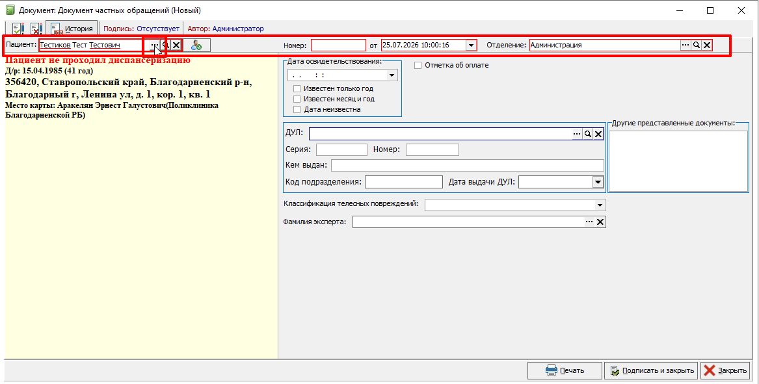Expand Дата выдачи ДУЛ dropdown

point(598,182)
